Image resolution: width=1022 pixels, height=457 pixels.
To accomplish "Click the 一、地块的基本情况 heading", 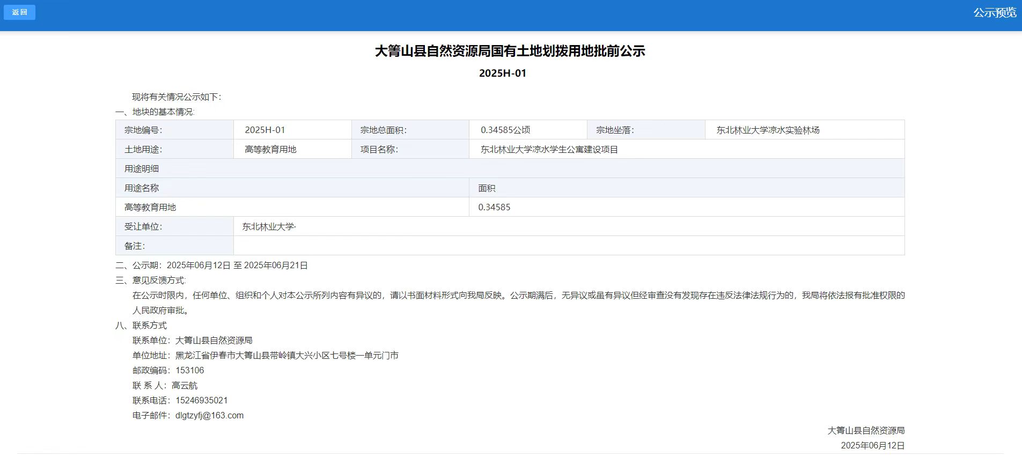I will 155,112.
